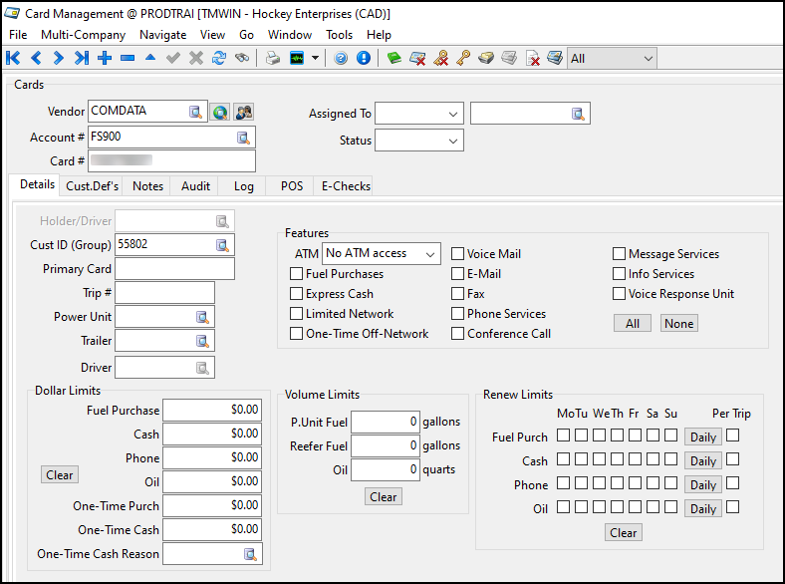Go to the first record using toolbar arrow
Viewport: 785px width, 584px height.
(x=13, y=59)
